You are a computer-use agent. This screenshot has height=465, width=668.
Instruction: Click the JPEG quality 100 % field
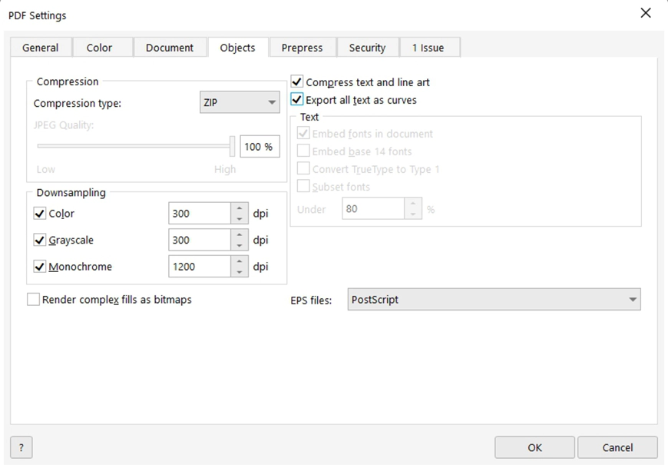click(260, 146)
